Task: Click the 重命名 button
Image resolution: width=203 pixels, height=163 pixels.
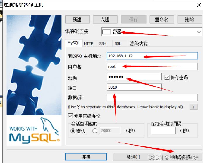Action: 162,20
